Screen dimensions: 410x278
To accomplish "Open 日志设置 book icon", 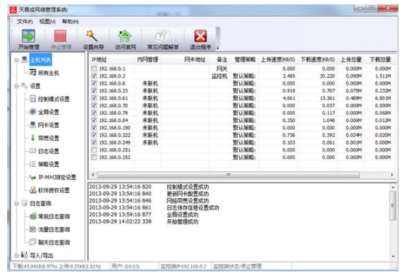I will pos(33,151).
